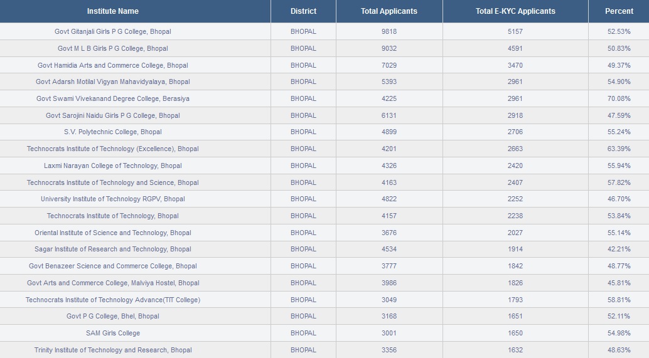The image size is (649, 358).
Task: Select Govt Hamidia Arts and Commerce College
Action: (112, 65)
